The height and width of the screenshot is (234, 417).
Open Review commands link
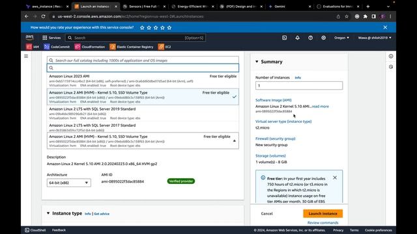[323, 222]
